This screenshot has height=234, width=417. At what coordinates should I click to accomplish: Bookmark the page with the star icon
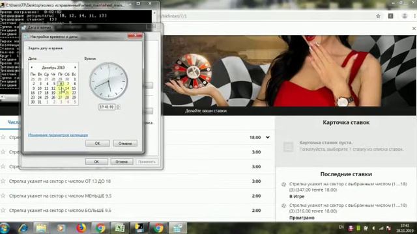coord(378,16)
